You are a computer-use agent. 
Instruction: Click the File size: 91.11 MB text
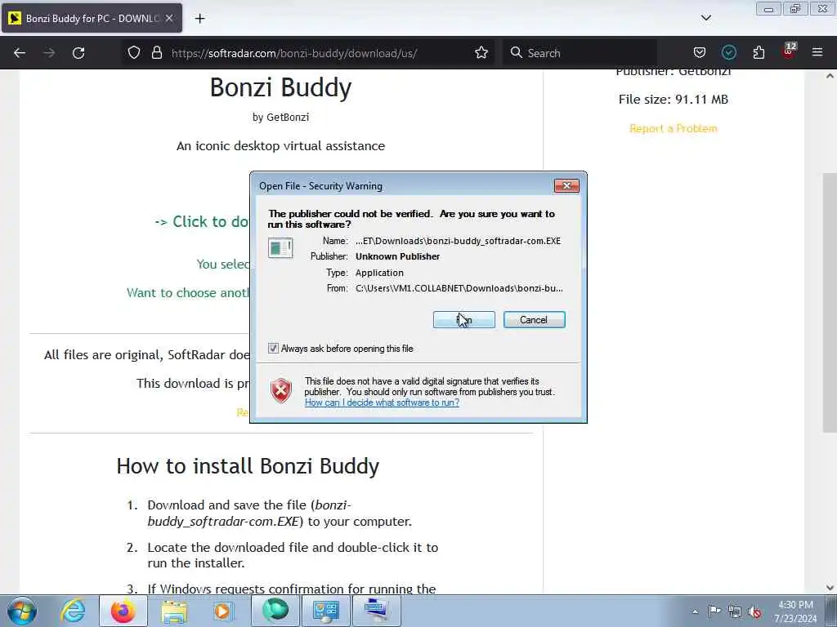pos(674,99)
